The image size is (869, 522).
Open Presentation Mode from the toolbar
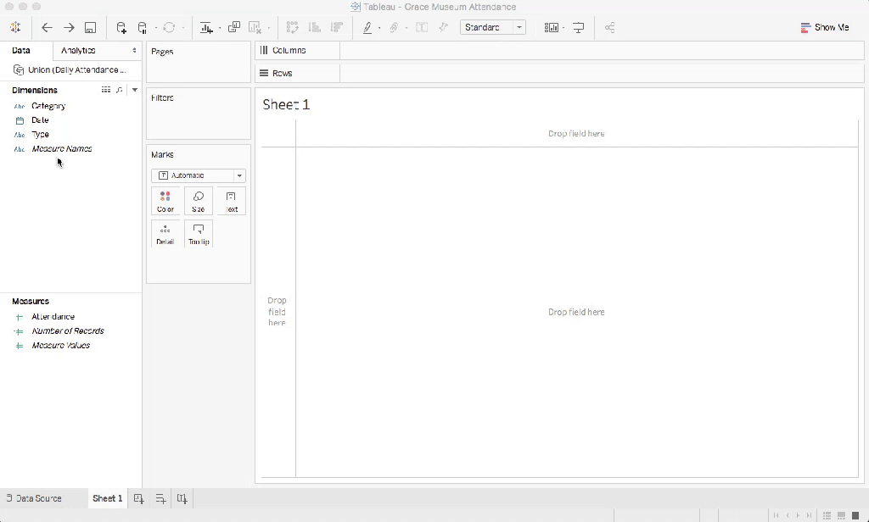(579, 28)
